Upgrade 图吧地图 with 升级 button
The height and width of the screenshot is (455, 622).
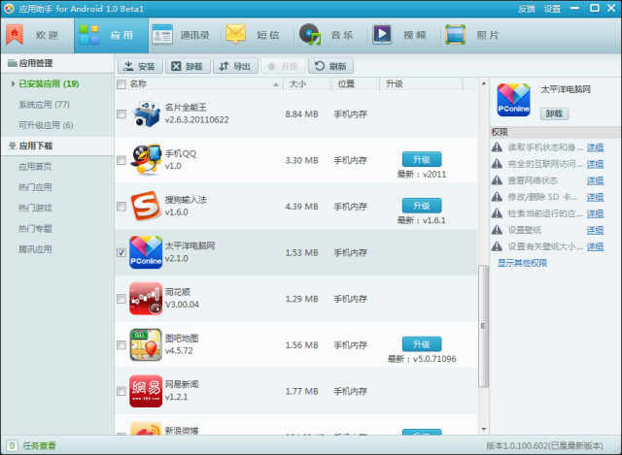tap(422, 344)
